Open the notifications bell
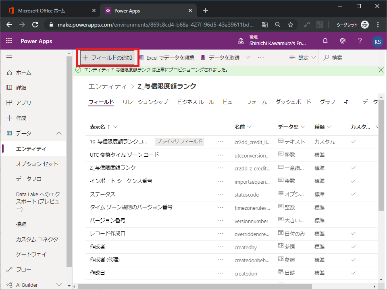387x290 pixels. tap(325, 41)
